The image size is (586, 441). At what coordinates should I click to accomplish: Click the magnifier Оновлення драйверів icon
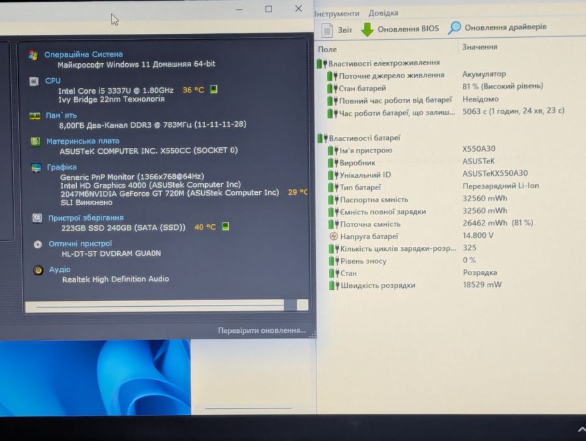click(x=454, y=27)
